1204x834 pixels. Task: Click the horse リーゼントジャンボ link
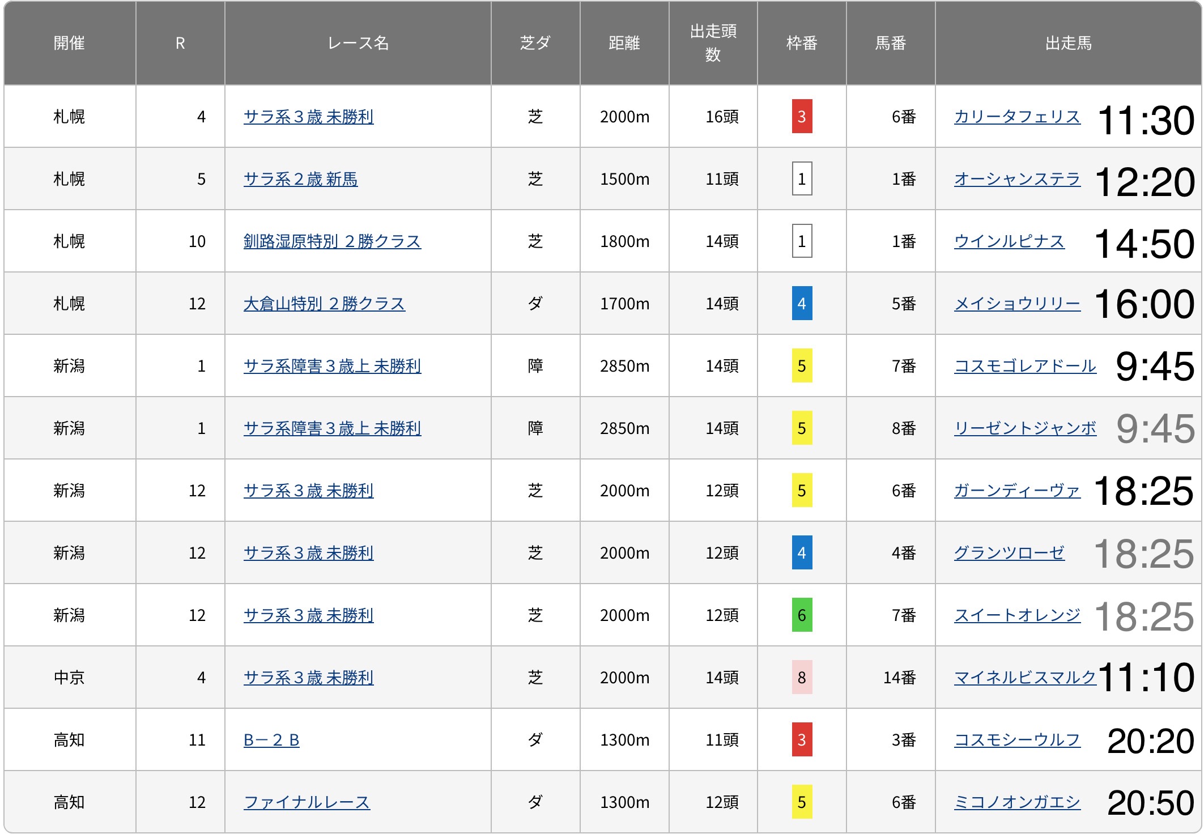pos(1024,428)
